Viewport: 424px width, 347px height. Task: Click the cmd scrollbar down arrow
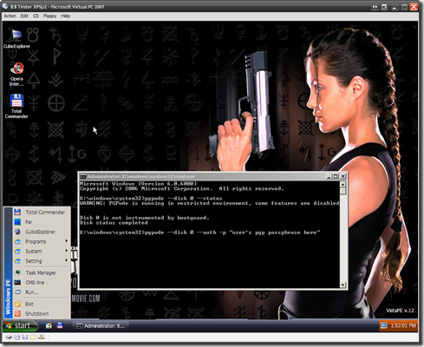click(x=342, y=285)
